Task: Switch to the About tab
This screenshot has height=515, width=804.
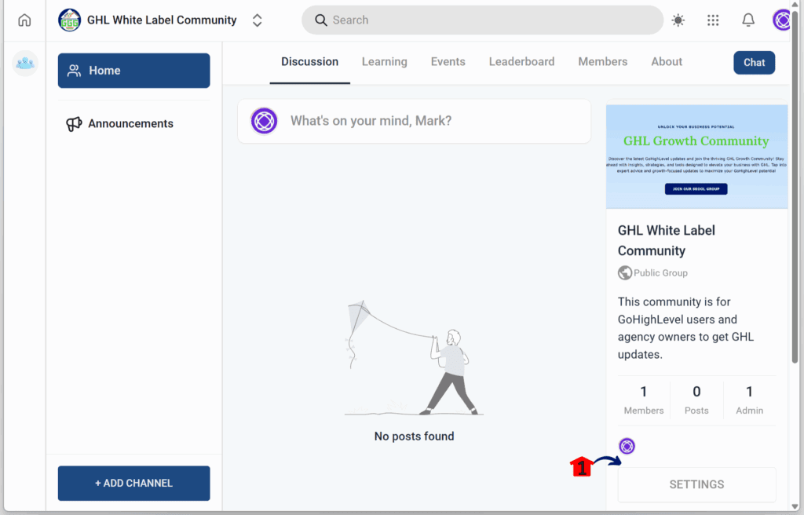Action: pyautogui.click(x=667, y=61)
